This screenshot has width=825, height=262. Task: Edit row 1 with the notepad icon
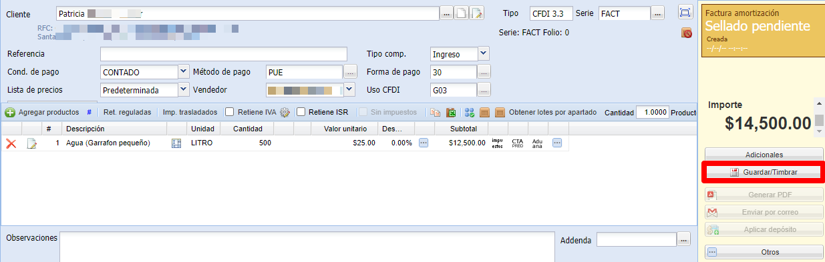[x=31, y=143]
